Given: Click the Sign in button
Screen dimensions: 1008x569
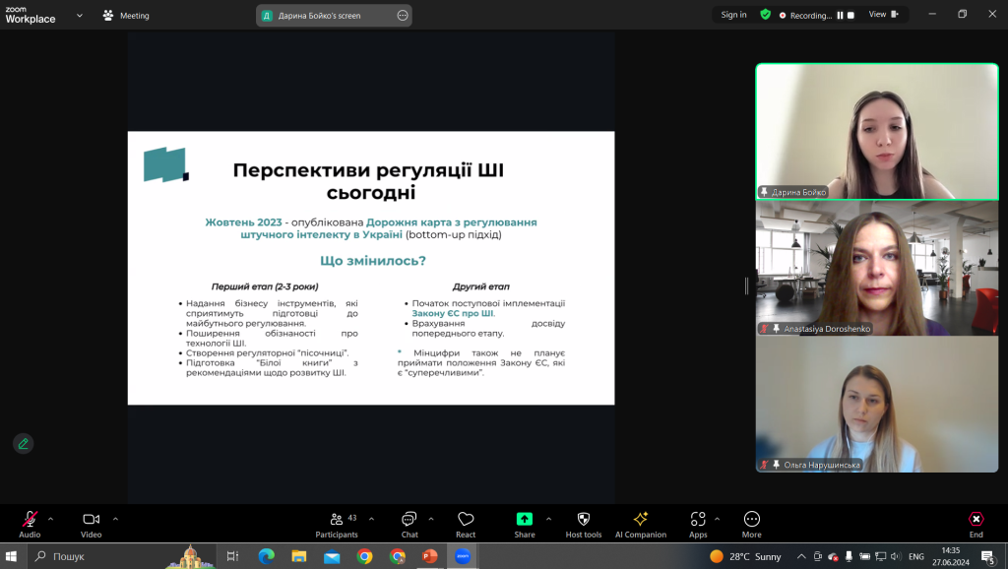Looking at the screenshot, I should tap(733, 15).
